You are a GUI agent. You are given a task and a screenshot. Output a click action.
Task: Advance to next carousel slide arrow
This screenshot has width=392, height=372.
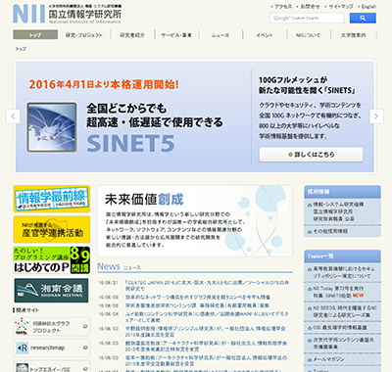(x=376, y=116)
